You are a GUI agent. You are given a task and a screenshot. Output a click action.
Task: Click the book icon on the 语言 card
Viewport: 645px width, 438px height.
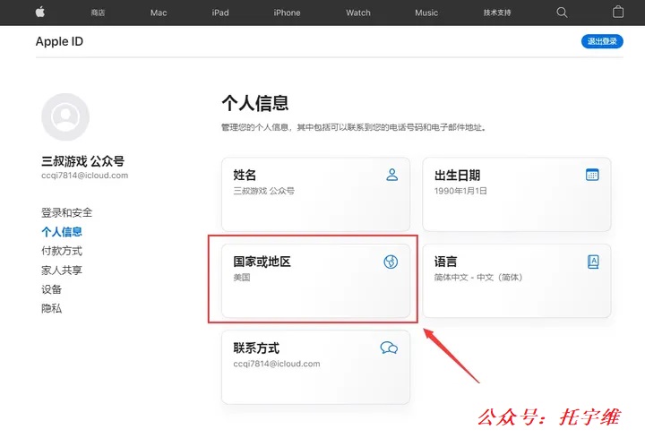pos(593,262)
